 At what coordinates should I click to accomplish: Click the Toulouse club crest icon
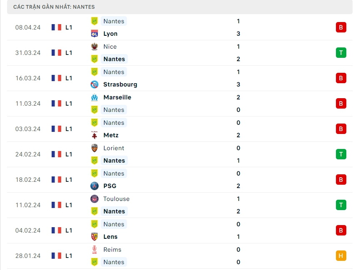tap(94, 199)
